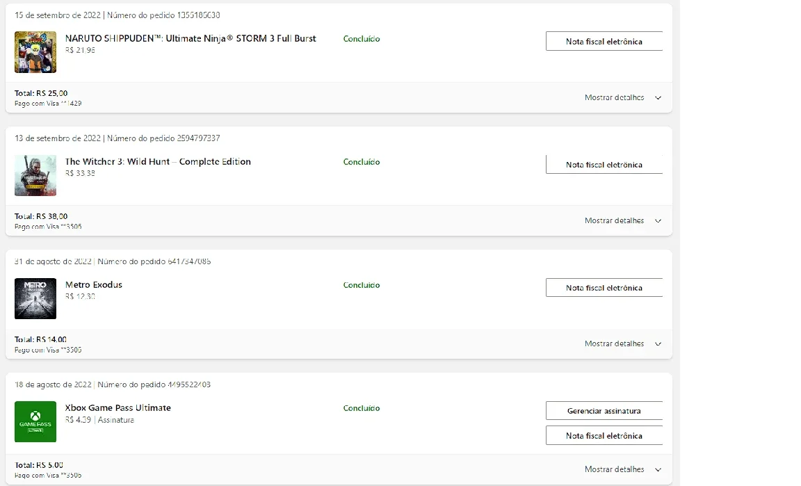The width and height of the screenshot is (801, 486).
Task: Open Nota fiscal eletrônica for the Witcher 3 order
Action: 604,165
